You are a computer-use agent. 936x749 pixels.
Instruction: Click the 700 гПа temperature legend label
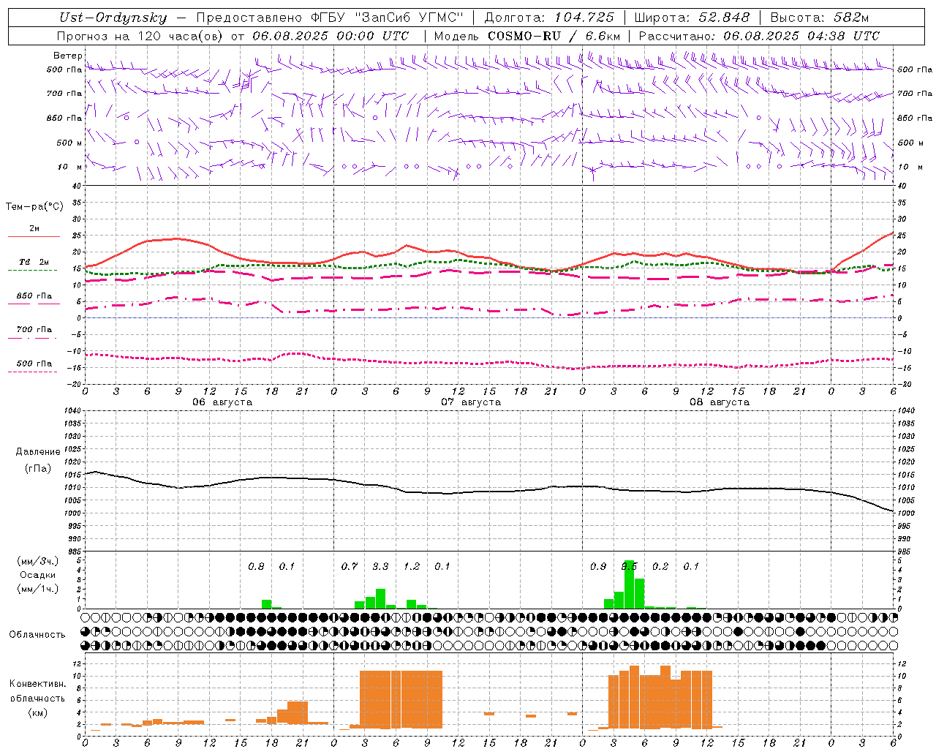coord(34,329)
